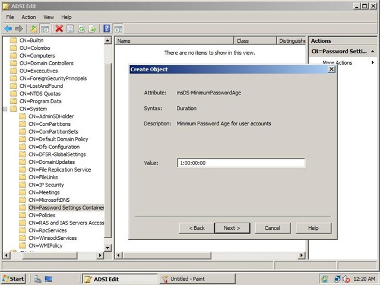Click the Properties toolbar icon

pos(70,29)
